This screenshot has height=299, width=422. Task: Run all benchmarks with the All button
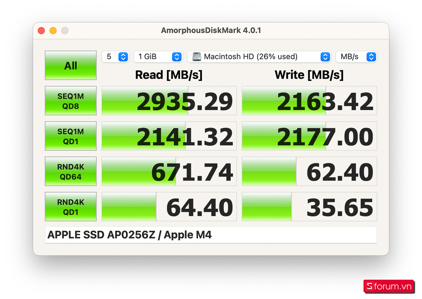pyautogui.click(x=71, y=65)
